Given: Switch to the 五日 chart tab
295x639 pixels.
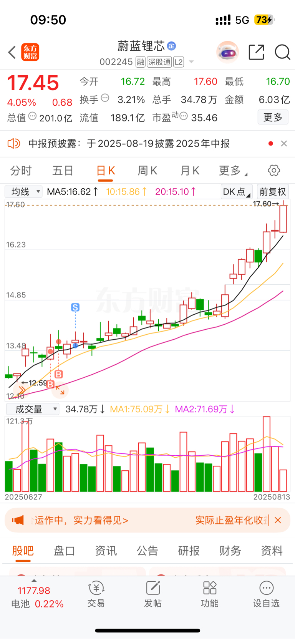Looking at the screenshot, I should [63, 171].
